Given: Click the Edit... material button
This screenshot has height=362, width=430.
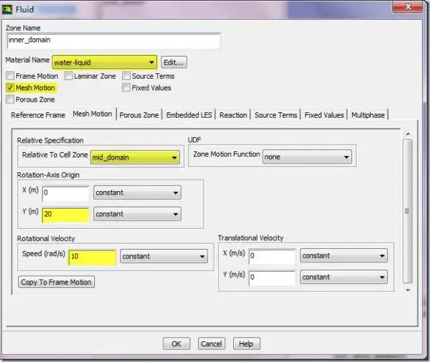Looking at the screenshot, I should tap(173, 63).
